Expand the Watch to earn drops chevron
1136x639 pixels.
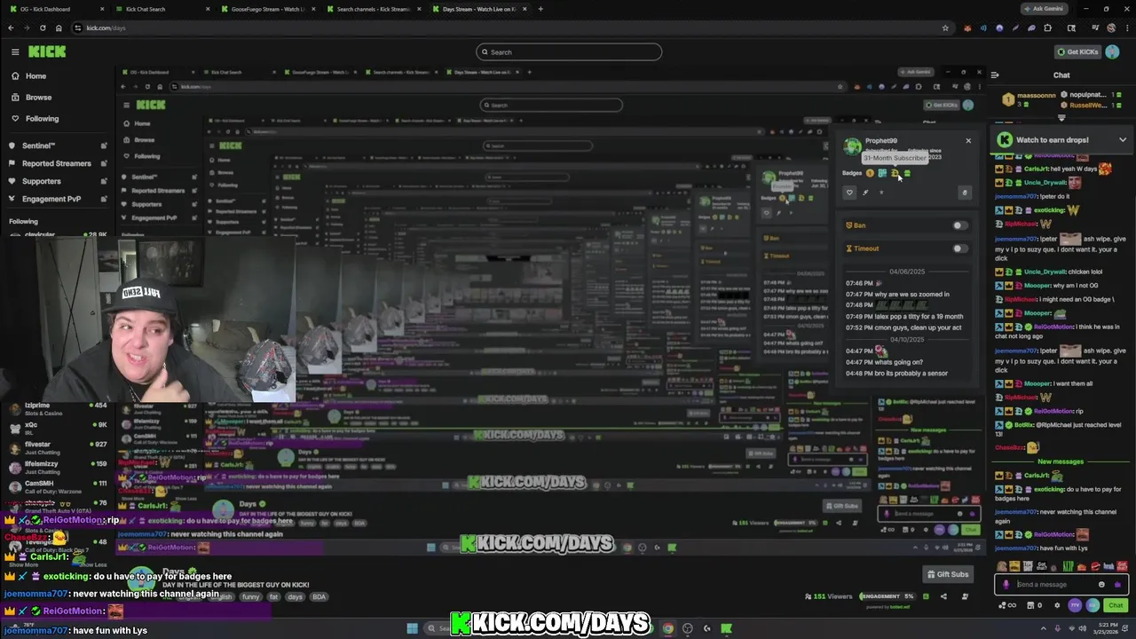(1122, 139)
